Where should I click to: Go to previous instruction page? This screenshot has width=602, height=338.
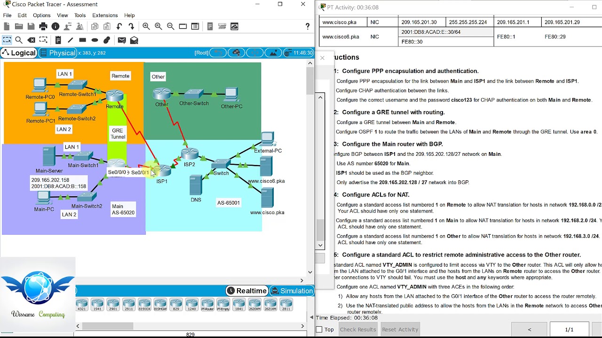click(x=529, y=330)
